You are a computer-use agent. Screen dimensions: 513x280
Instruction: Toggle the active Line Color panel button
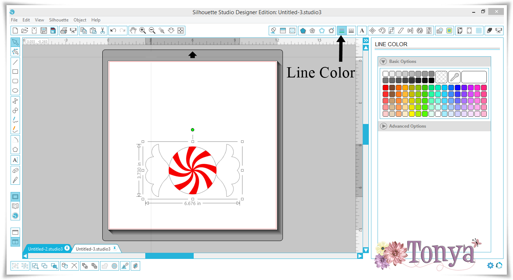[342, 31]
